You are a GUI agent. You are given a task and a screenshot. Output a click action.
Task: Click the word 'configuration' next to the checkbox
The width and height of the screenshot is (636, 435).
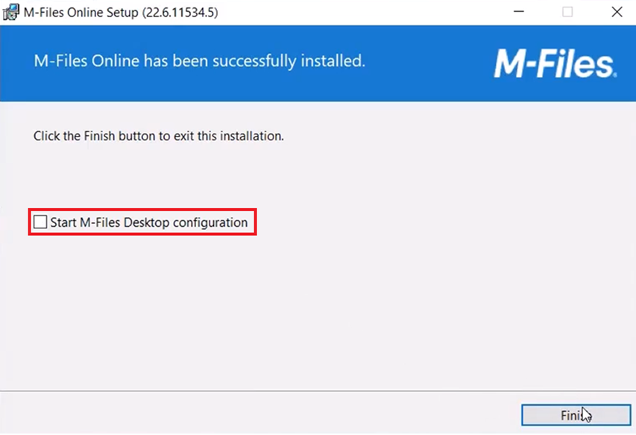[x=210, y=223]
